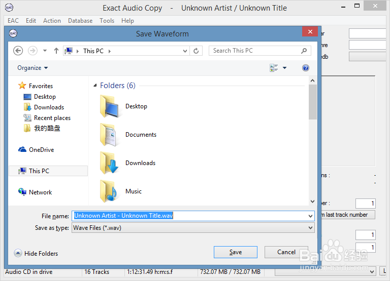Open the Action menu

tap(52, 21)
